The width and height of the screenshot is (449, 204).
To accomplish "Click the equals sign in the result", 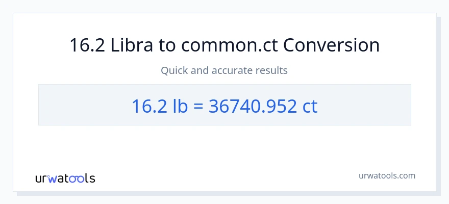I will click(200, 106).
